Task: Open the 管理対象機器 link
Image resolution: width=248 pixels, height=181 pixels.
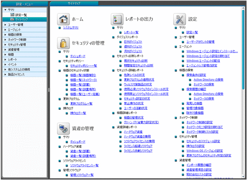Action: point(195,108)
